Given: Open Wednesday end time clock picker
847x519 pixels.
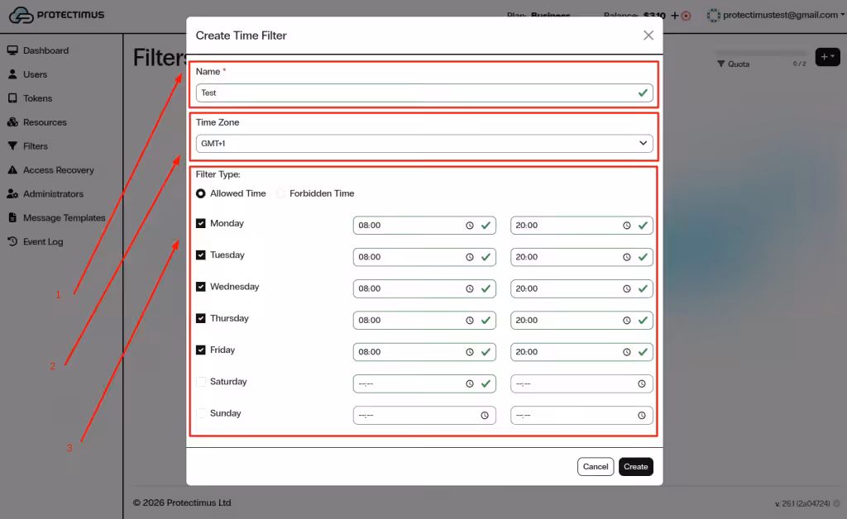Looking at the screenshot, I should [x=627, y=288].
